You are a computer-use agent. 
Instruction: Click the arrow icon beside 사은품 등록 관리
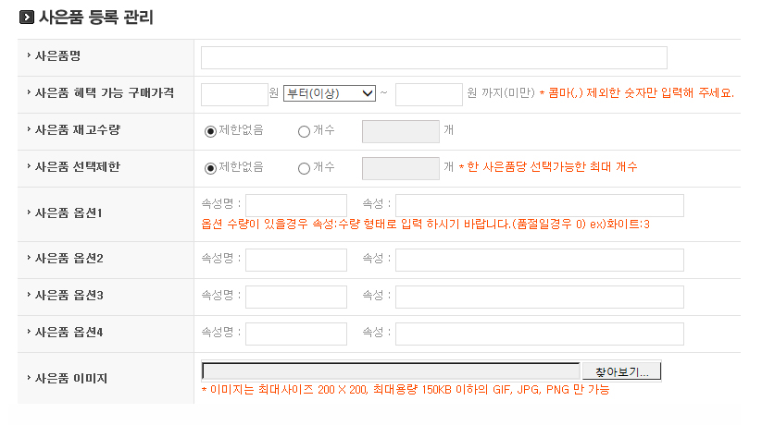tap(27, 18)
